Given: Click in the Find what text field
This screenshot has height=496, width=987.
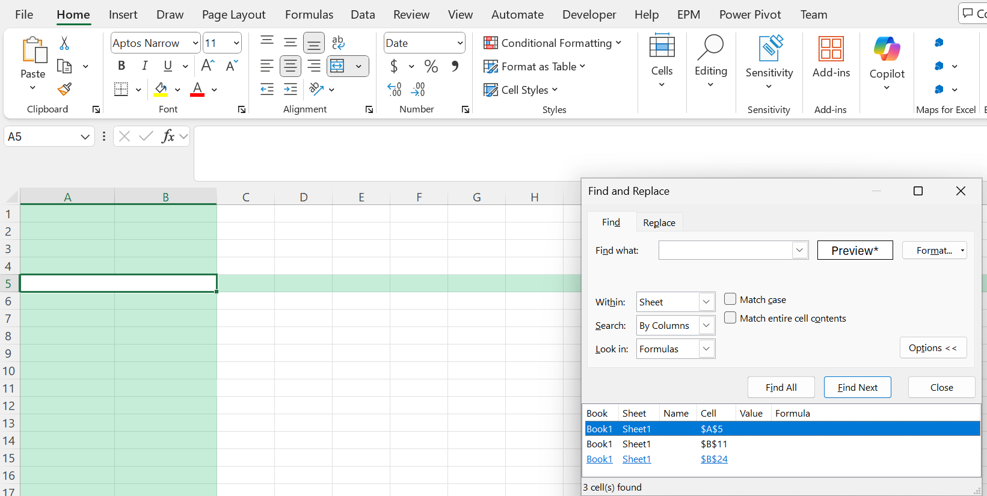Looking at the screenshot, I should 725,250.
